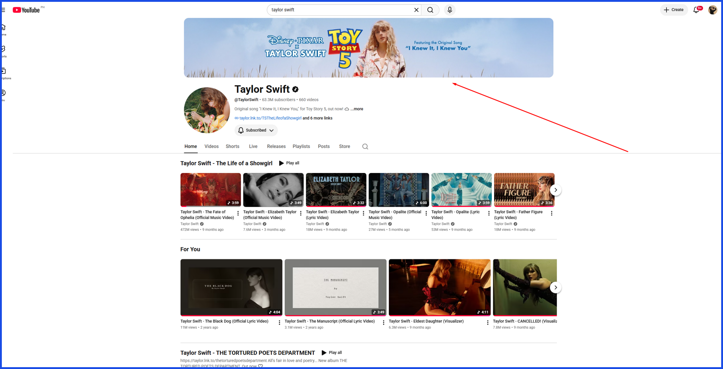Switch to the Posts tab

[x=324, y=147]
